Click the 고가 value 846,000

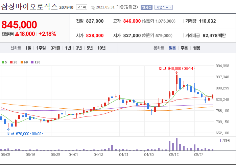[x=132, y=21]
